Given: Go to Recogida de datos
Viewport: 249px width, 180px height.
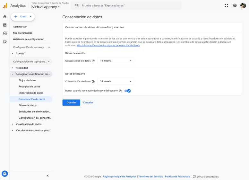Looking at the screenshot, I should click(30, 86).
